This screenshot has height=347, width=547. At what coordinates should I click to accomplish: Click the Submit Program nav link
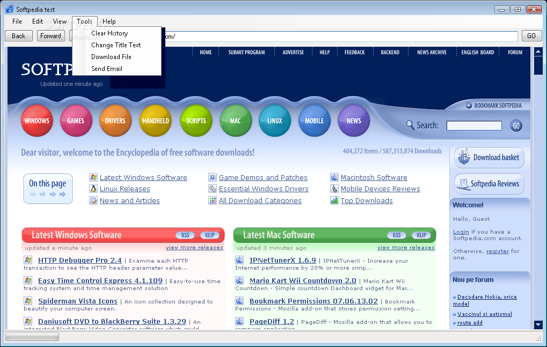(x=246, y=52)
